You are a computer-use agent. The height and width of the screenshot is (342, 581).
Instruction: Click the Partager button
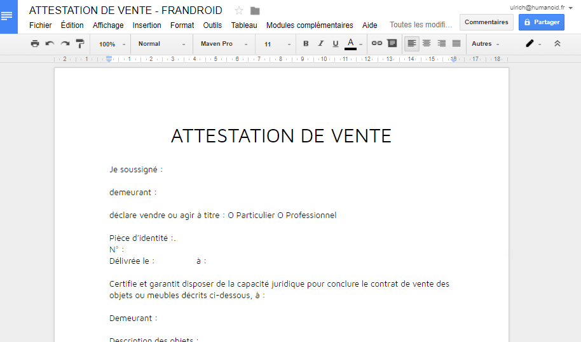click(x=542, y=22)
